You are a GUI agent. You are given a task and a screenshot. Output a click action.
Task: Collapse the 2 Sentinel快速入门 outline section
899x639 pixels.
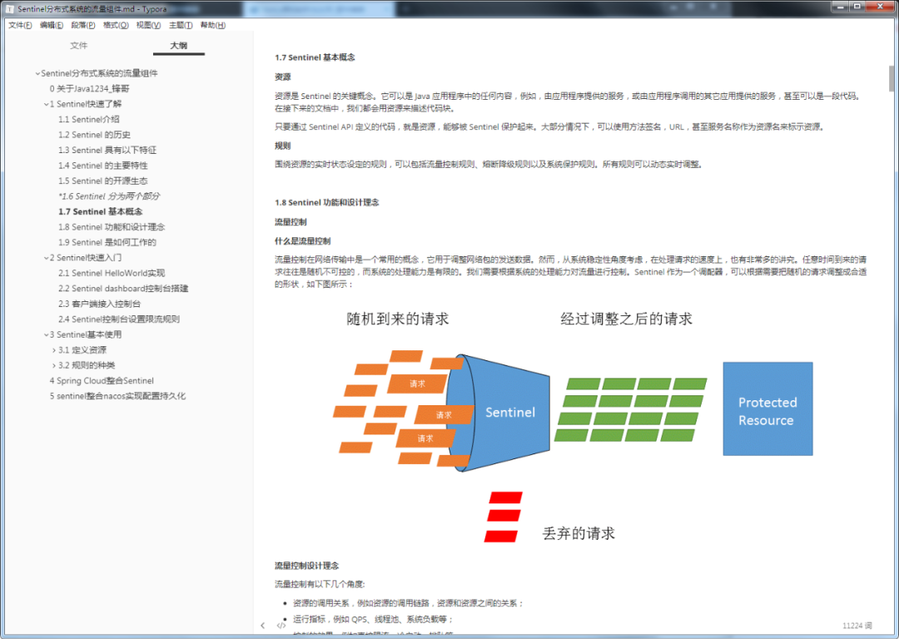(x=47, y=258)
